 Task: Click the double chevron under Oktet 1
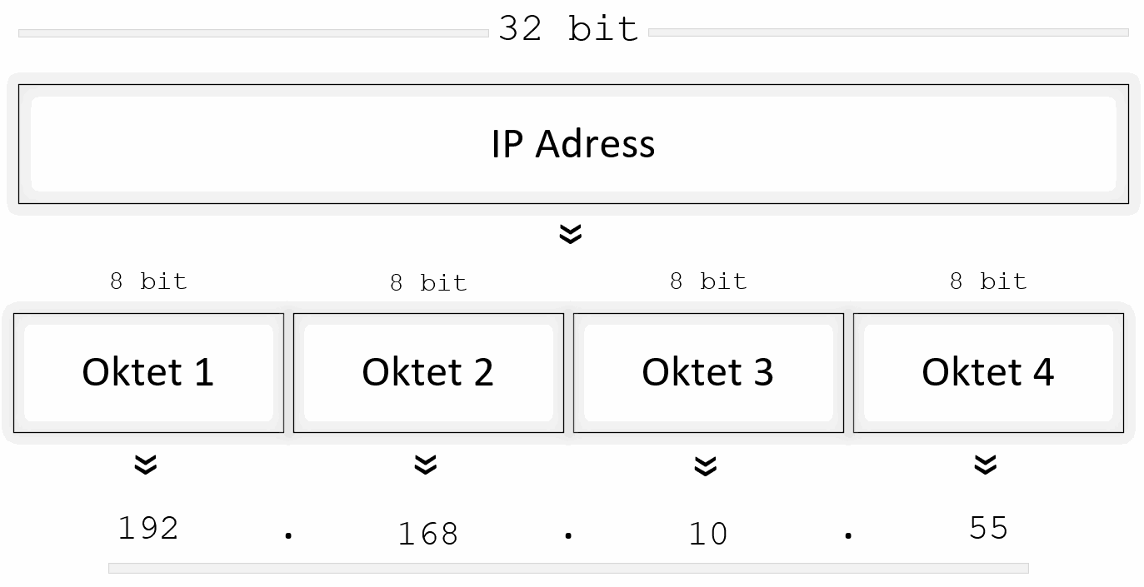click(x=146, y=465)
